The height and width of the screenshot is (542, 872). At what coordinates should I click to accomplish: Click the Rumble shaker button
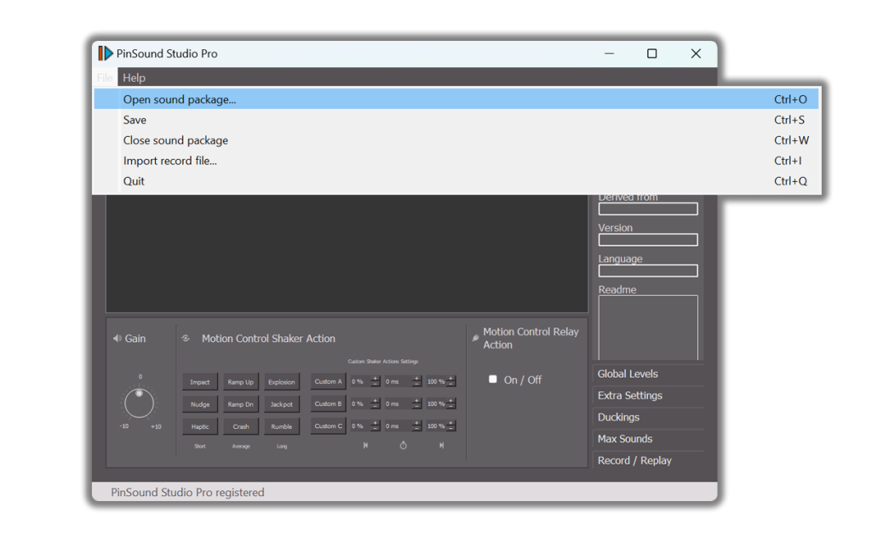pos(281,426)
